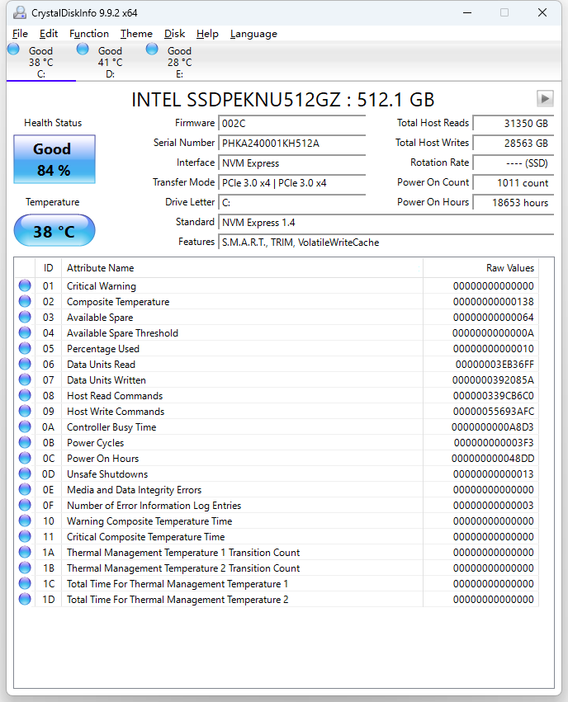Viewport: 568px width, 702px height.
Task: Click the Composite Temperature status orb
Action: click(25, 301)
